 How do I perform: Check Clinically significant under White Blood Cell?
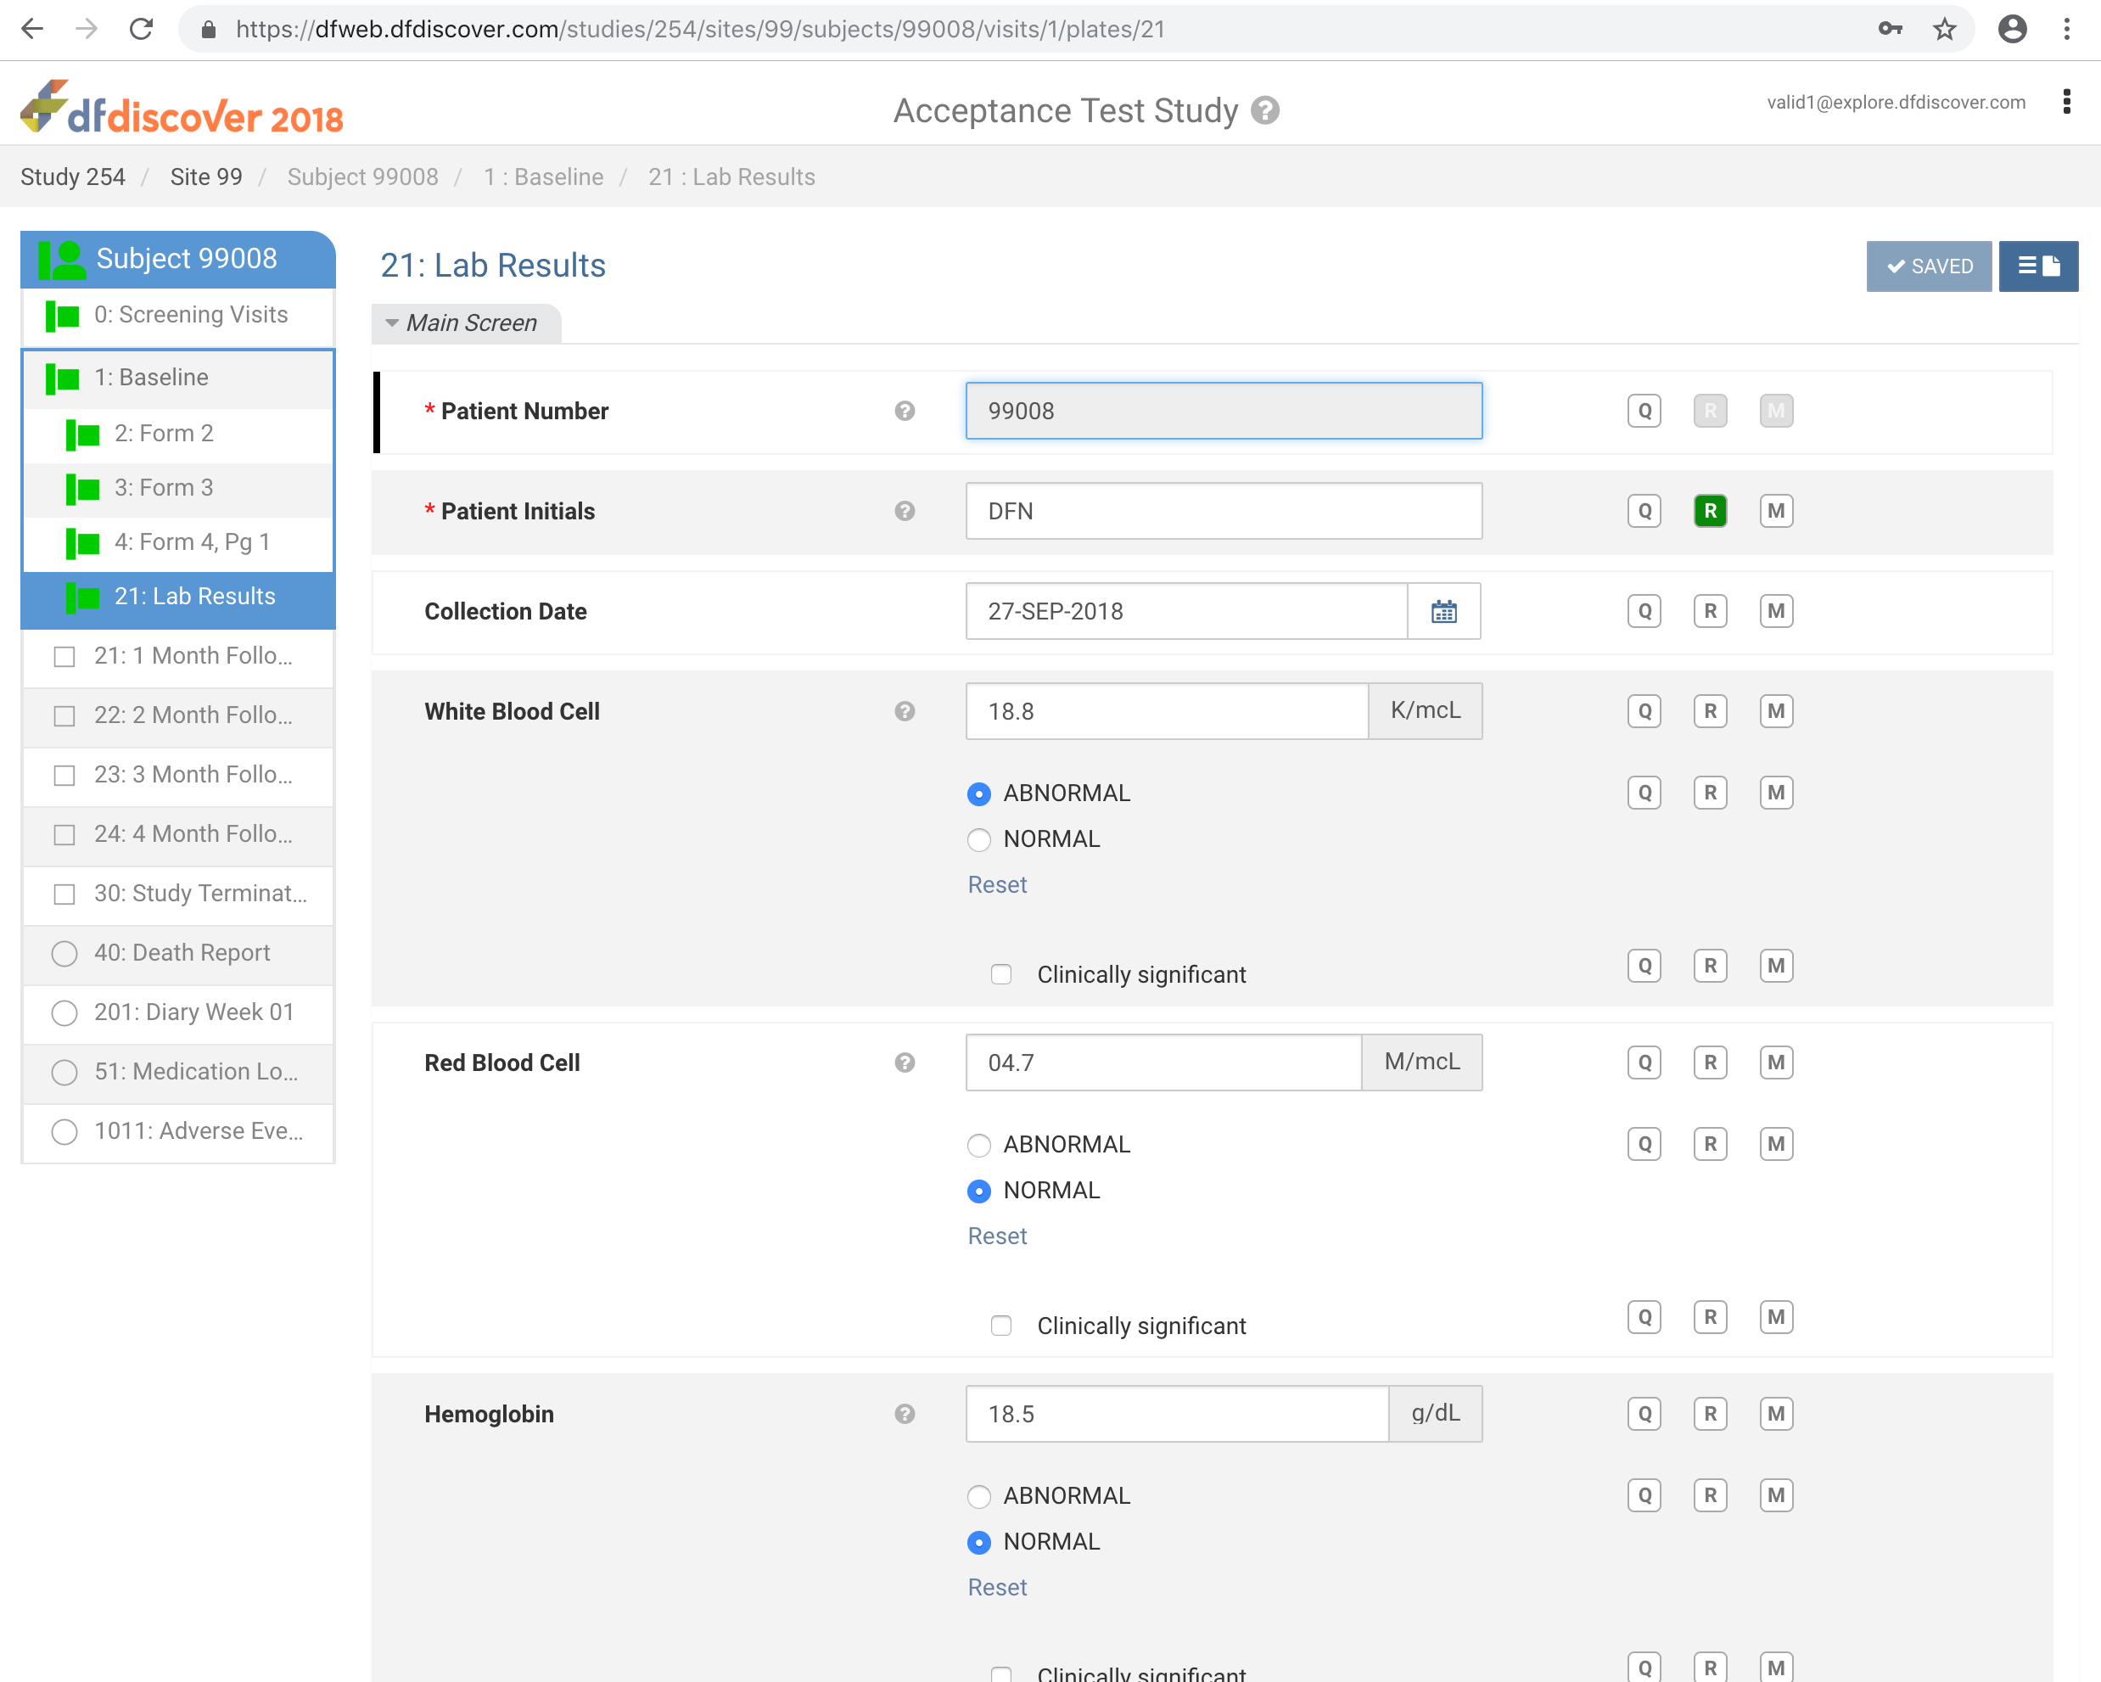pos(1000,974)
